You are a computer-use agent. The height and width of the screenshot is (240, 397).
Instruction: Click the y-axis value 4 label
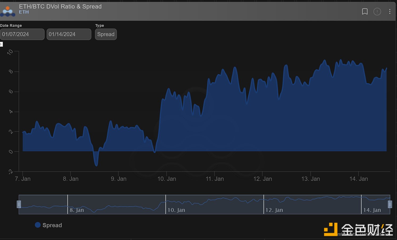point(11,112)
